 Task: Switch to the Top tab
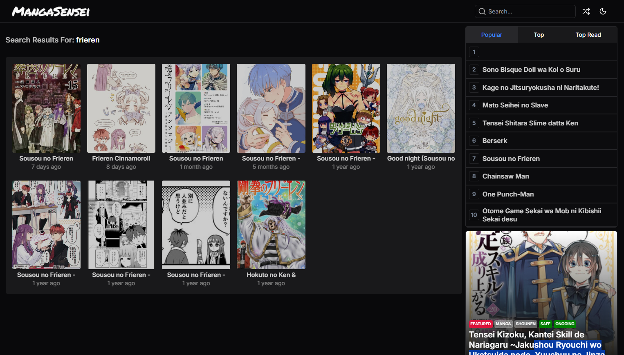[539, 35]
